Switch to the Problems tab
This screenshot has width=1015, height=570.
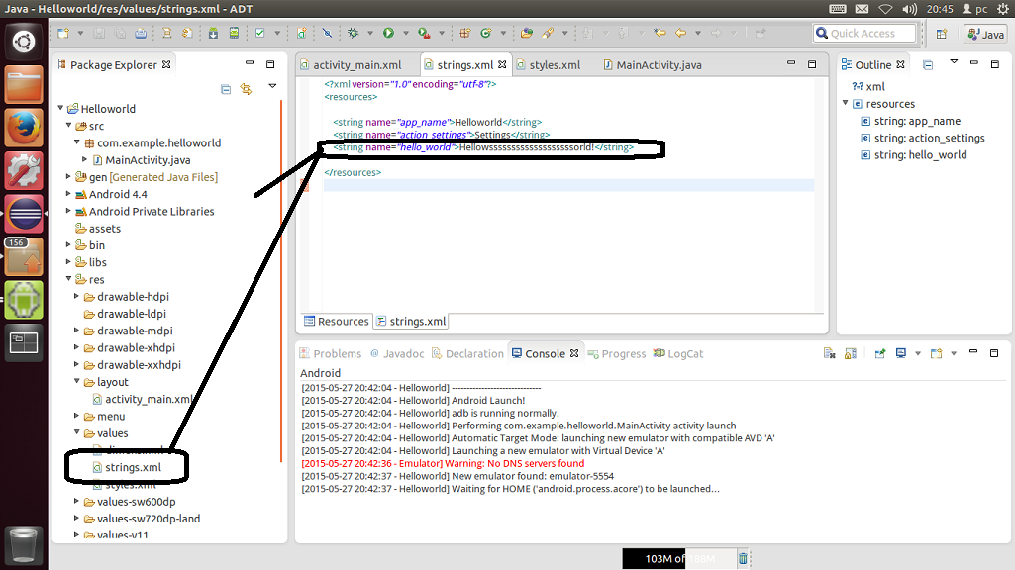[x=330, y=354]
